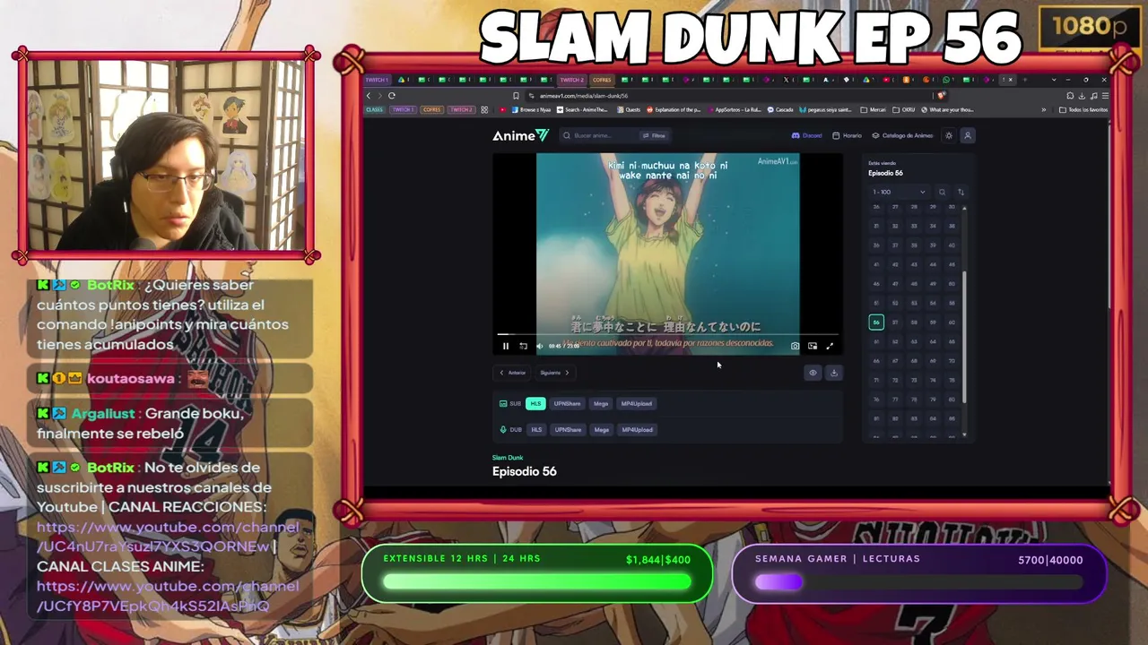Select the HLS server in DUB row

click(536, 429)
